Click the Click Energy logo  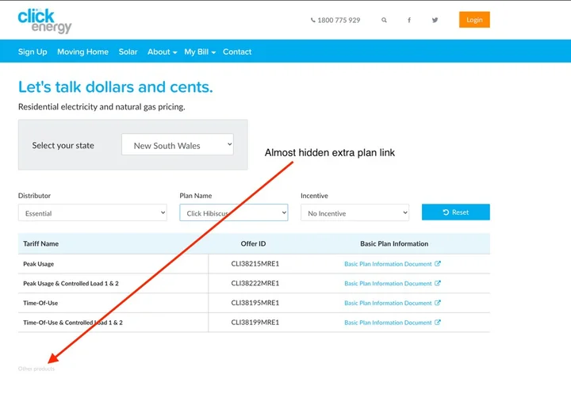(44, 21)
